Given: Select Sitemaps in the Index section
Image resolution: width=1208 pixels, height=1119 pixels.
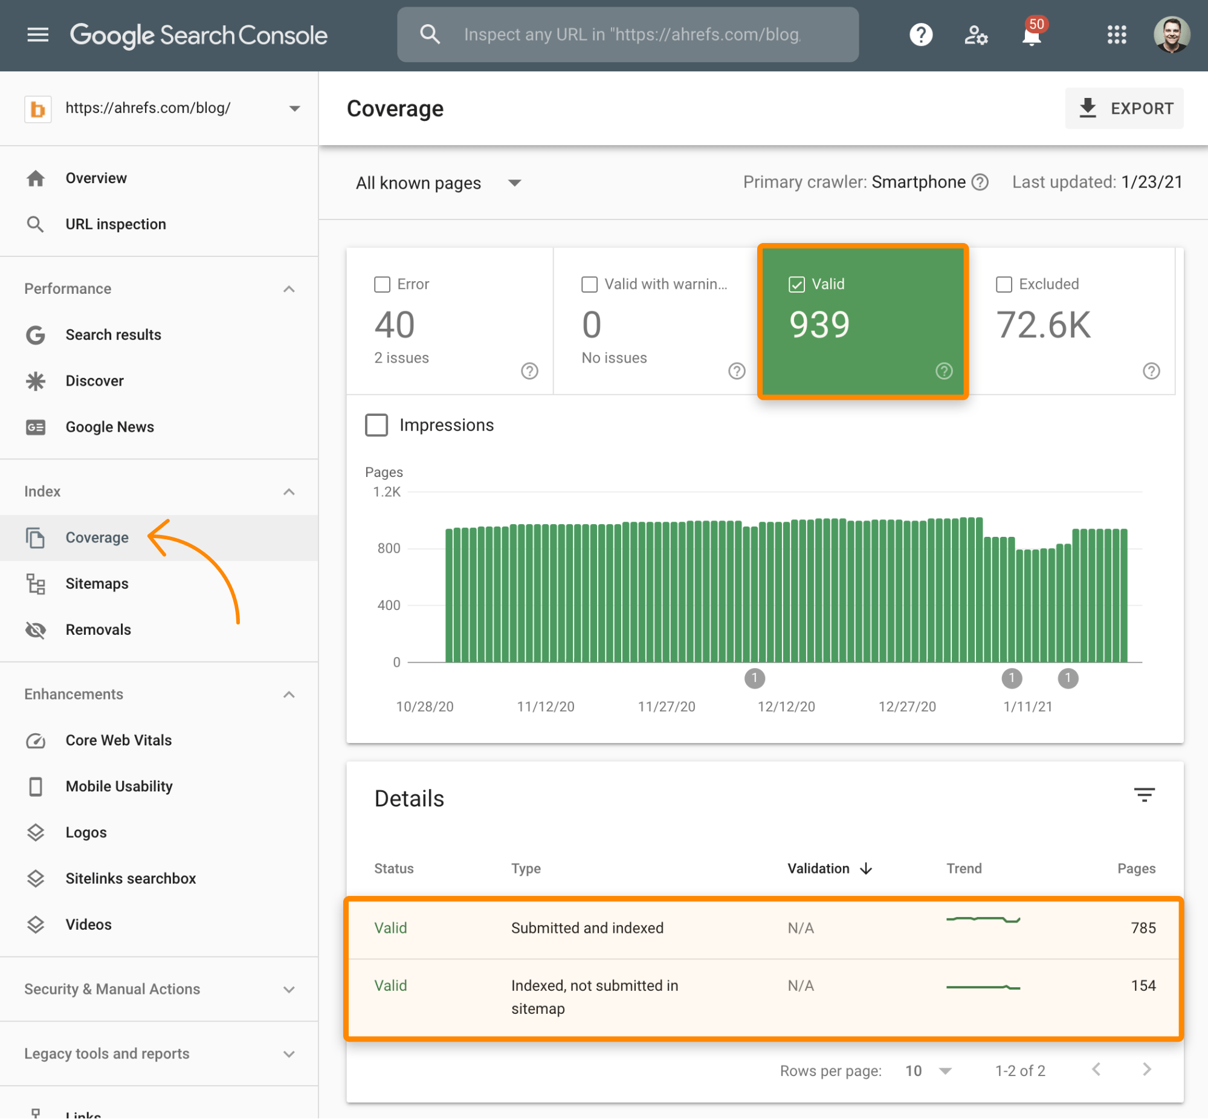Looking at the screenshot, I should [96, 583].
